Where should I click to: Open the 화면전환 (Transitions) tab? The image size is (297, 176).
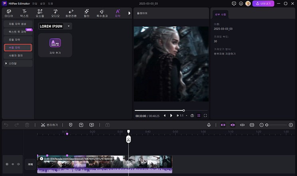click(71, 13)
